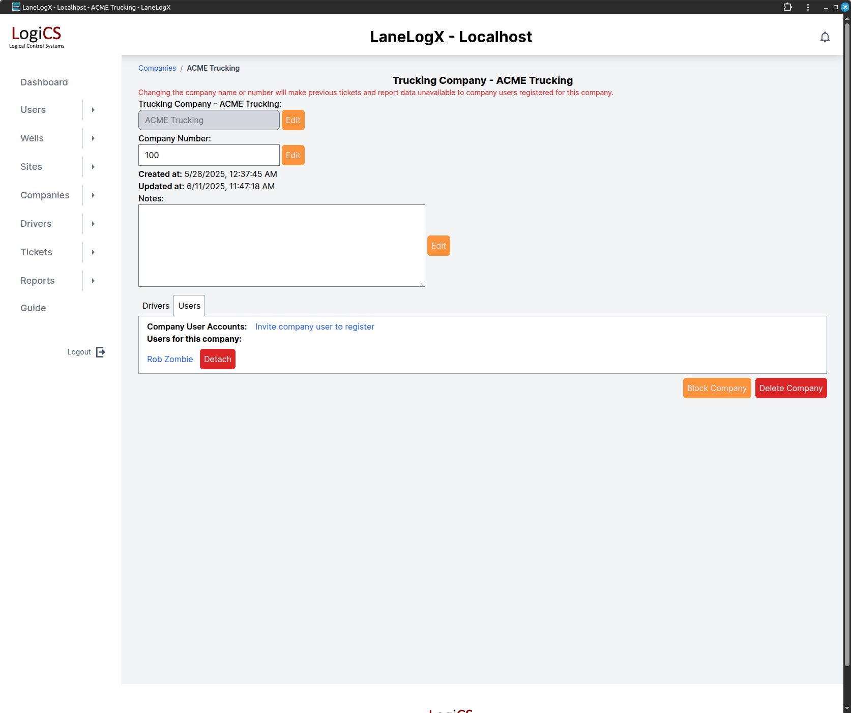Viewport: 851px width, 713px height.
Task: Select the Users tab
Action: click(189, 306)
